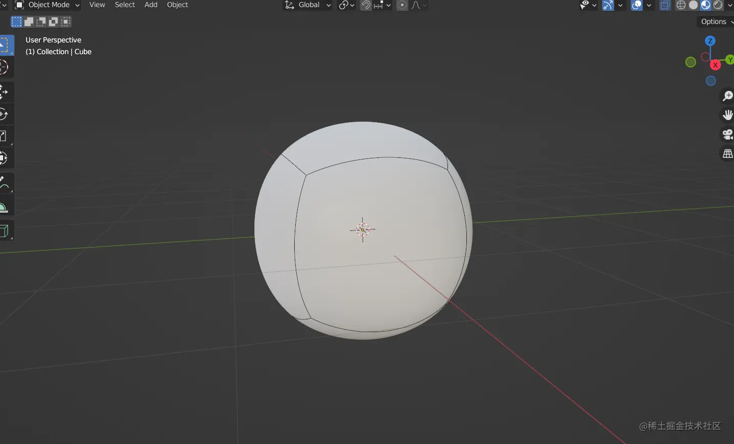Open the Options popover
The width and height of the screenshot is (734, 444).
pos(715,21)
